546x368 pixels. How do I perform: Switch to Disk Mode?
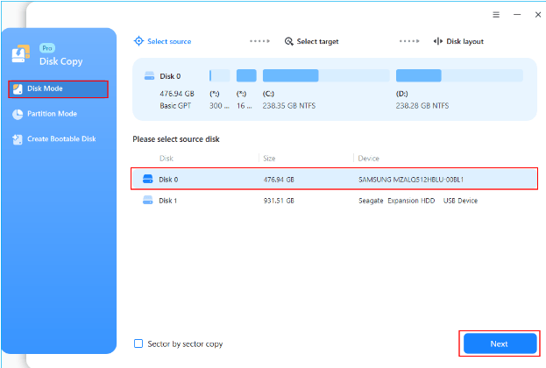pyautogui.click(x=58, y=89)
